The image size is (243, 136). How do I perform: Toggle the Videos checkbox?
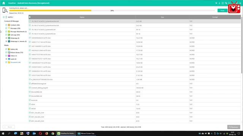6,56
